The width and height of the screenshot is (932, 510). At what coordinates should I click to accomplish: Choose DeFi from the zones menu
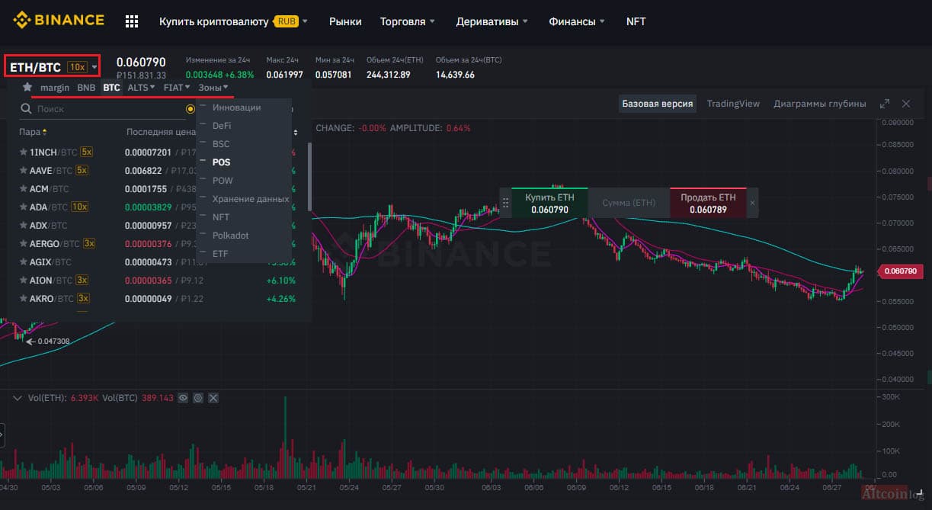coord(222,126)
